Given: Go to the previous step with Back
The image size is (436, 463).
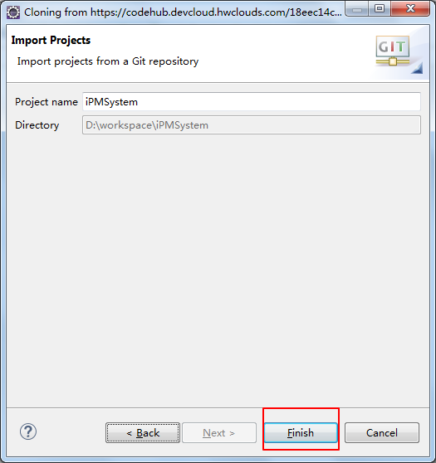Looking at the screenshot, I should pyautogui.click(x=143, y=433).
